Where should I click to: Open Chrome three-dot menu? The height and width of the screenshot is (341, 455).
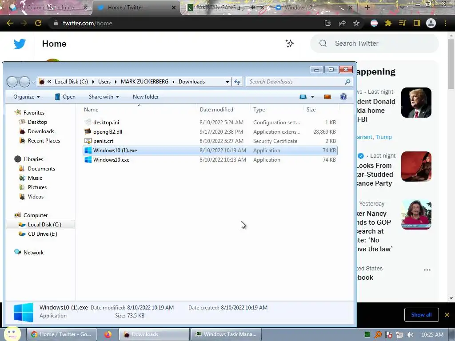point(445,23)
